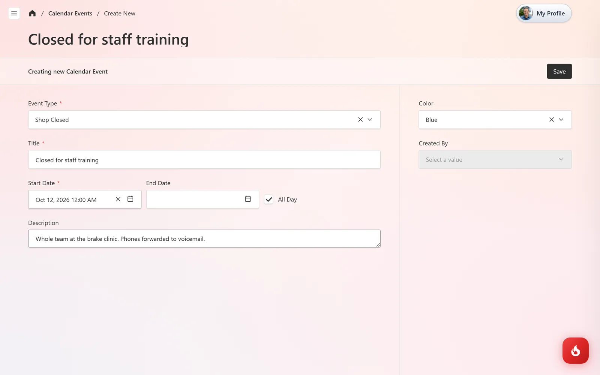Image resolution: width=600 pixels, height=375 pixels.
Task: Open the Start Date calendar picker
Action: point(130,199)
